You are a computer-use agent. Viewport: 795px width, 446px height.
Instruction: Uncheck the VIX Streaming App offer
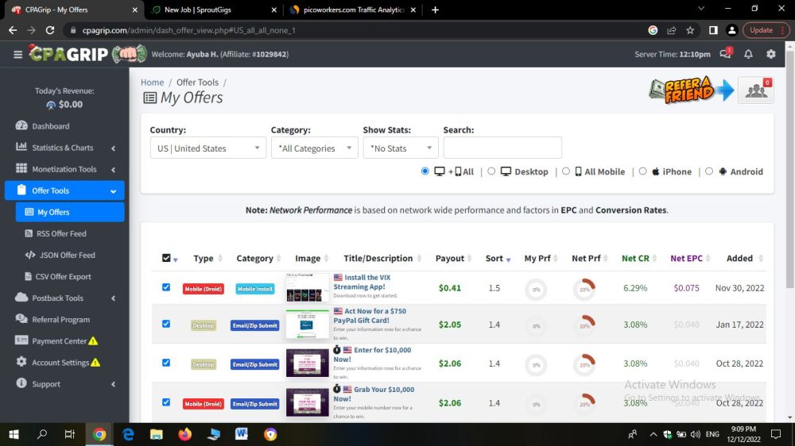click(x=166, y=287)
